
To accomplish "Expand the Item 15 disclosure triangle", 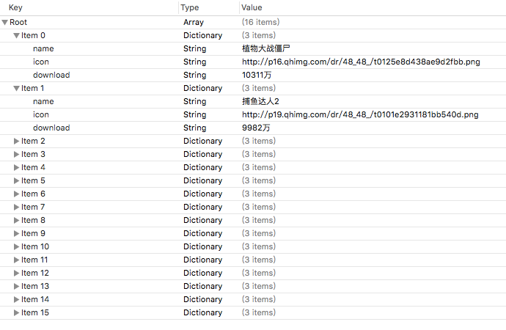I will (x=16, y=312).
